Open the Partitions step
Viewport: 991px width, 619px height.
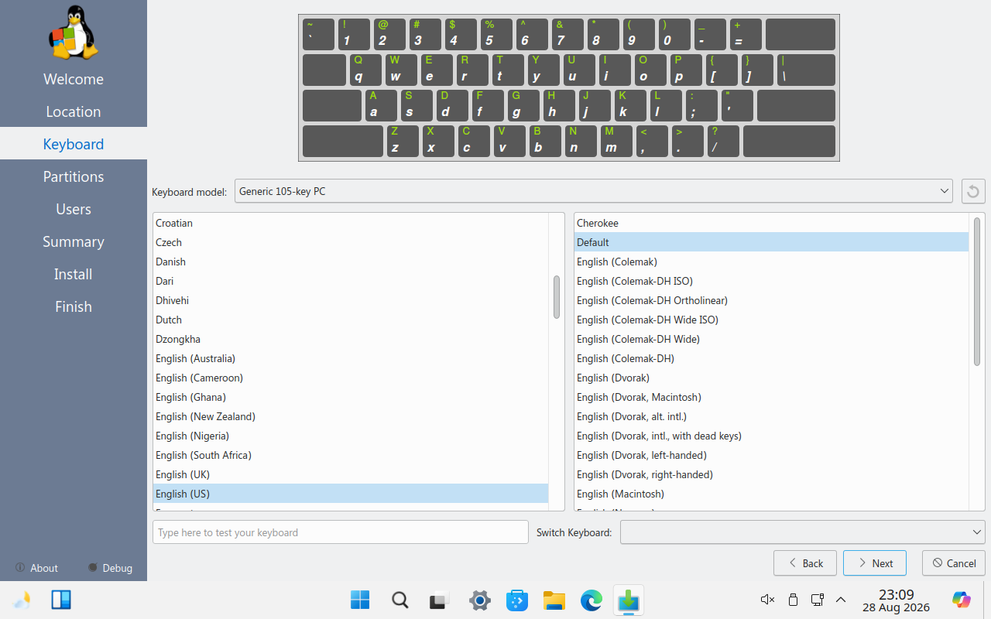(x=74, y=176)
